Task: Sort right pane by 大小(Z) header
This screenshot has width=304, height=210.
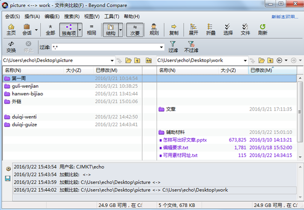Action: click(x=233, y=71)
